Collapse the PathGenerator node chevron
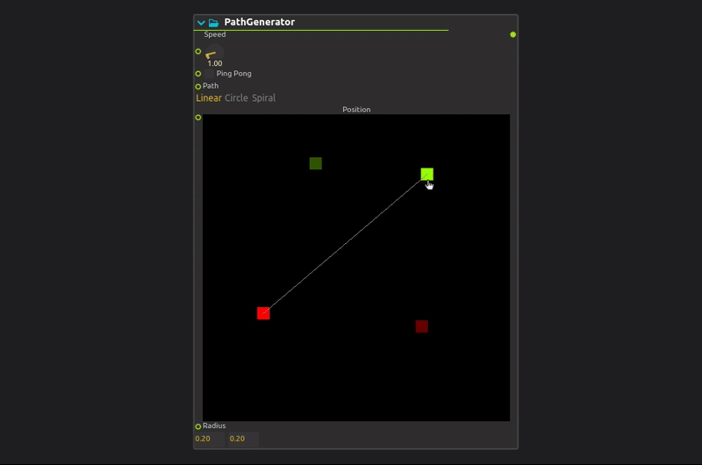The height and width of the screenshot is (465, 702). coord(201,23)
